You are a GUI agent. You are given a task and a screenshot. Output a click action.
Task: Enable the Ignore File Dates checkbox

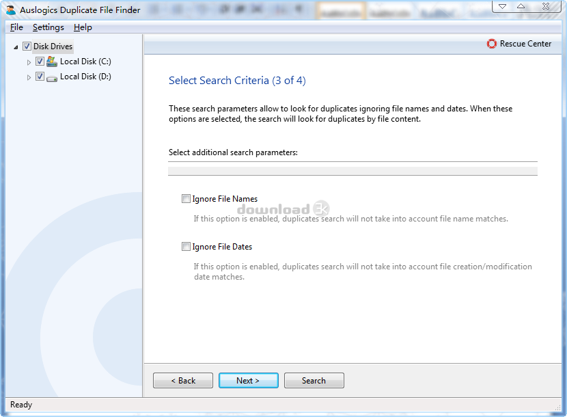tap(186, 247)
